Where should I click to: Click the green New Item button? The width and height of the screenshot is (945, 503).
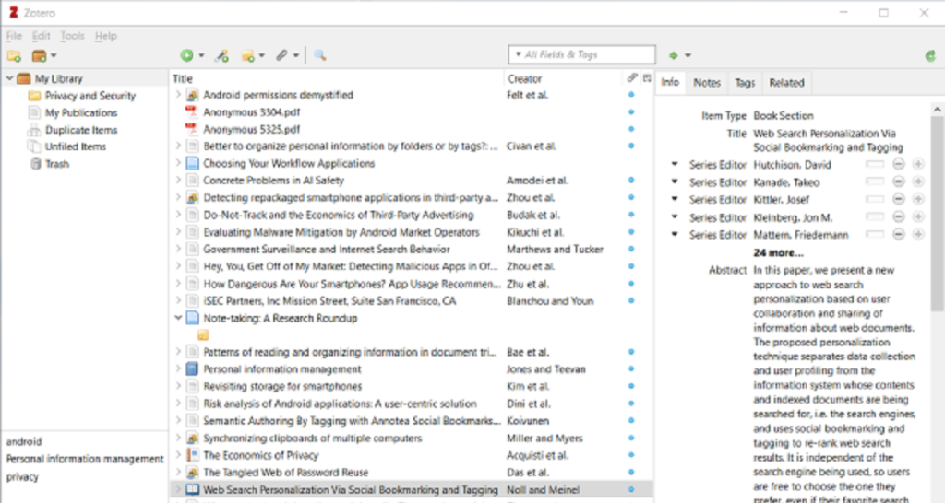[187, 56]
